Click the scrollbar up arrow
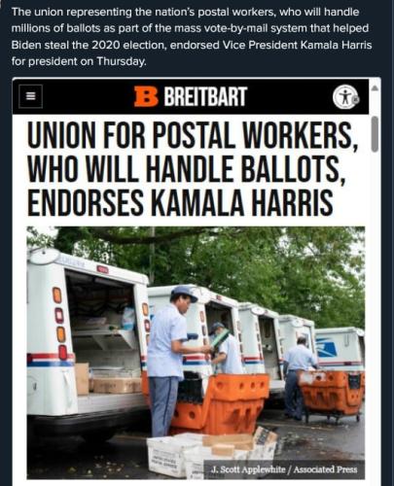 coord(375,88)
